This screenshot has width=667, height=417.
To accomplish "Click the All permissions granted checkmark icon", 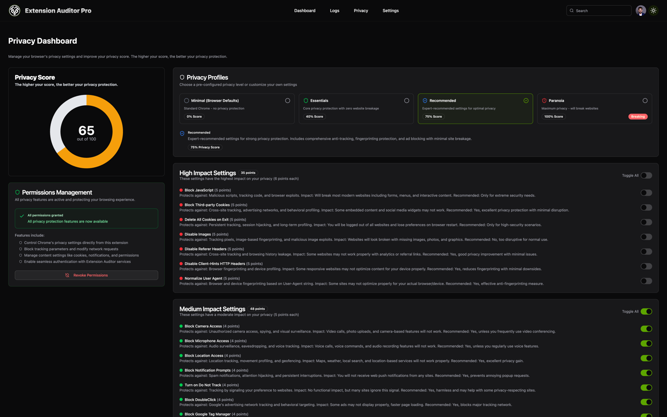I will pyautogui.click(x=22, y=216).
